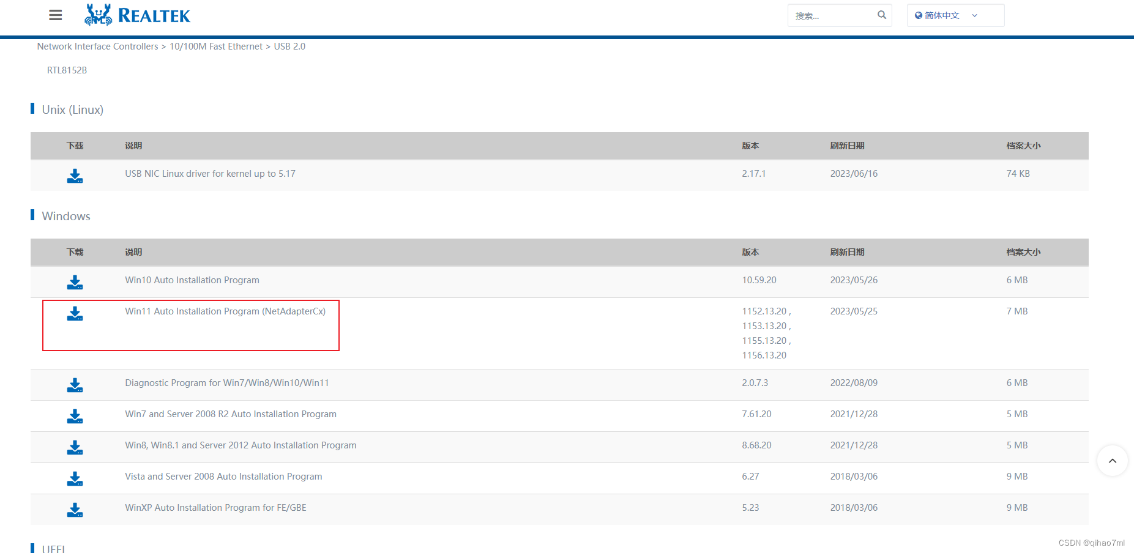The image size is (1134, 553).
Task: Download the USB NIC Linux driver
Action: tap(75, 176)
